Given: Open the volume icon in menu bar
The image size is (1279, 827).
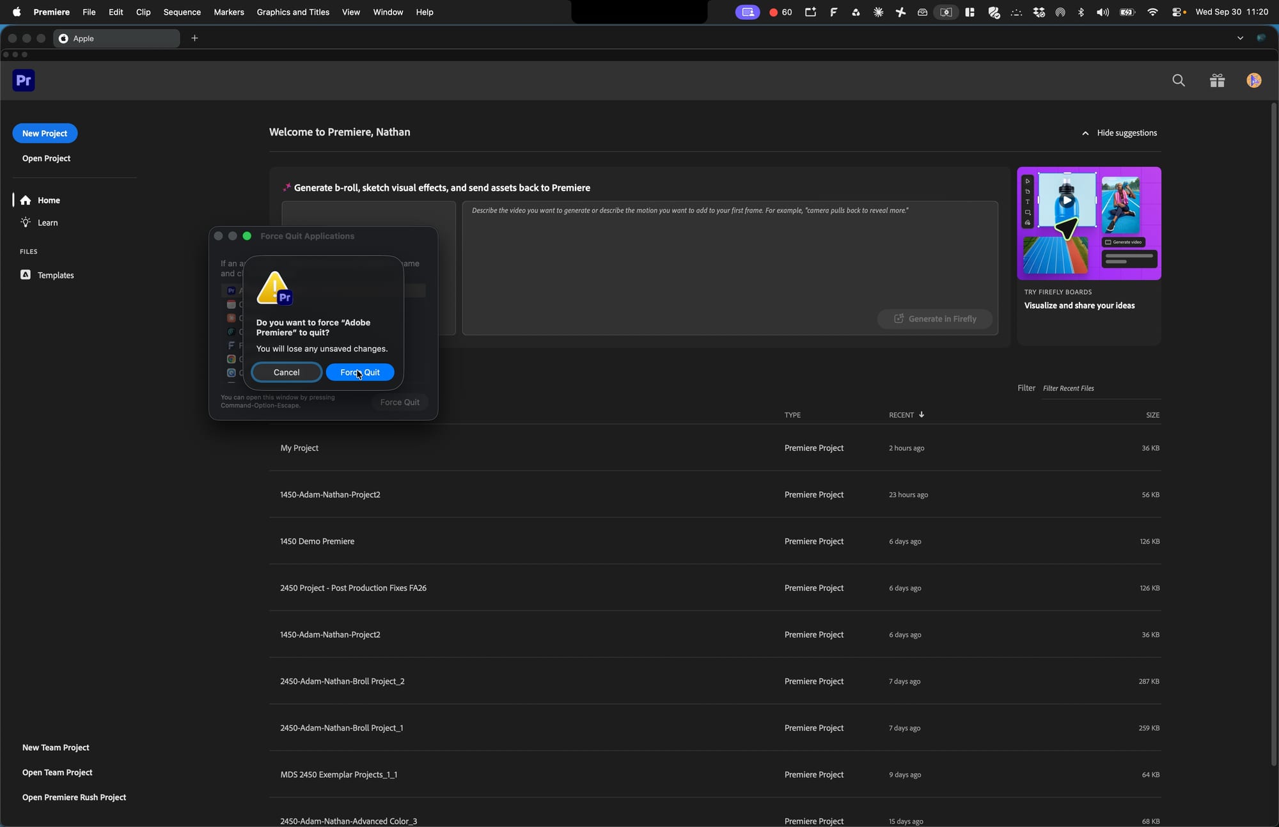Looking at the screenshot, I should [1102, 12].
